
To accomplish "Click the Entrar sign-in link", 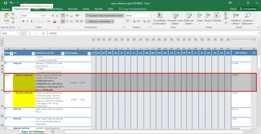I will click(x=233, y=9).
